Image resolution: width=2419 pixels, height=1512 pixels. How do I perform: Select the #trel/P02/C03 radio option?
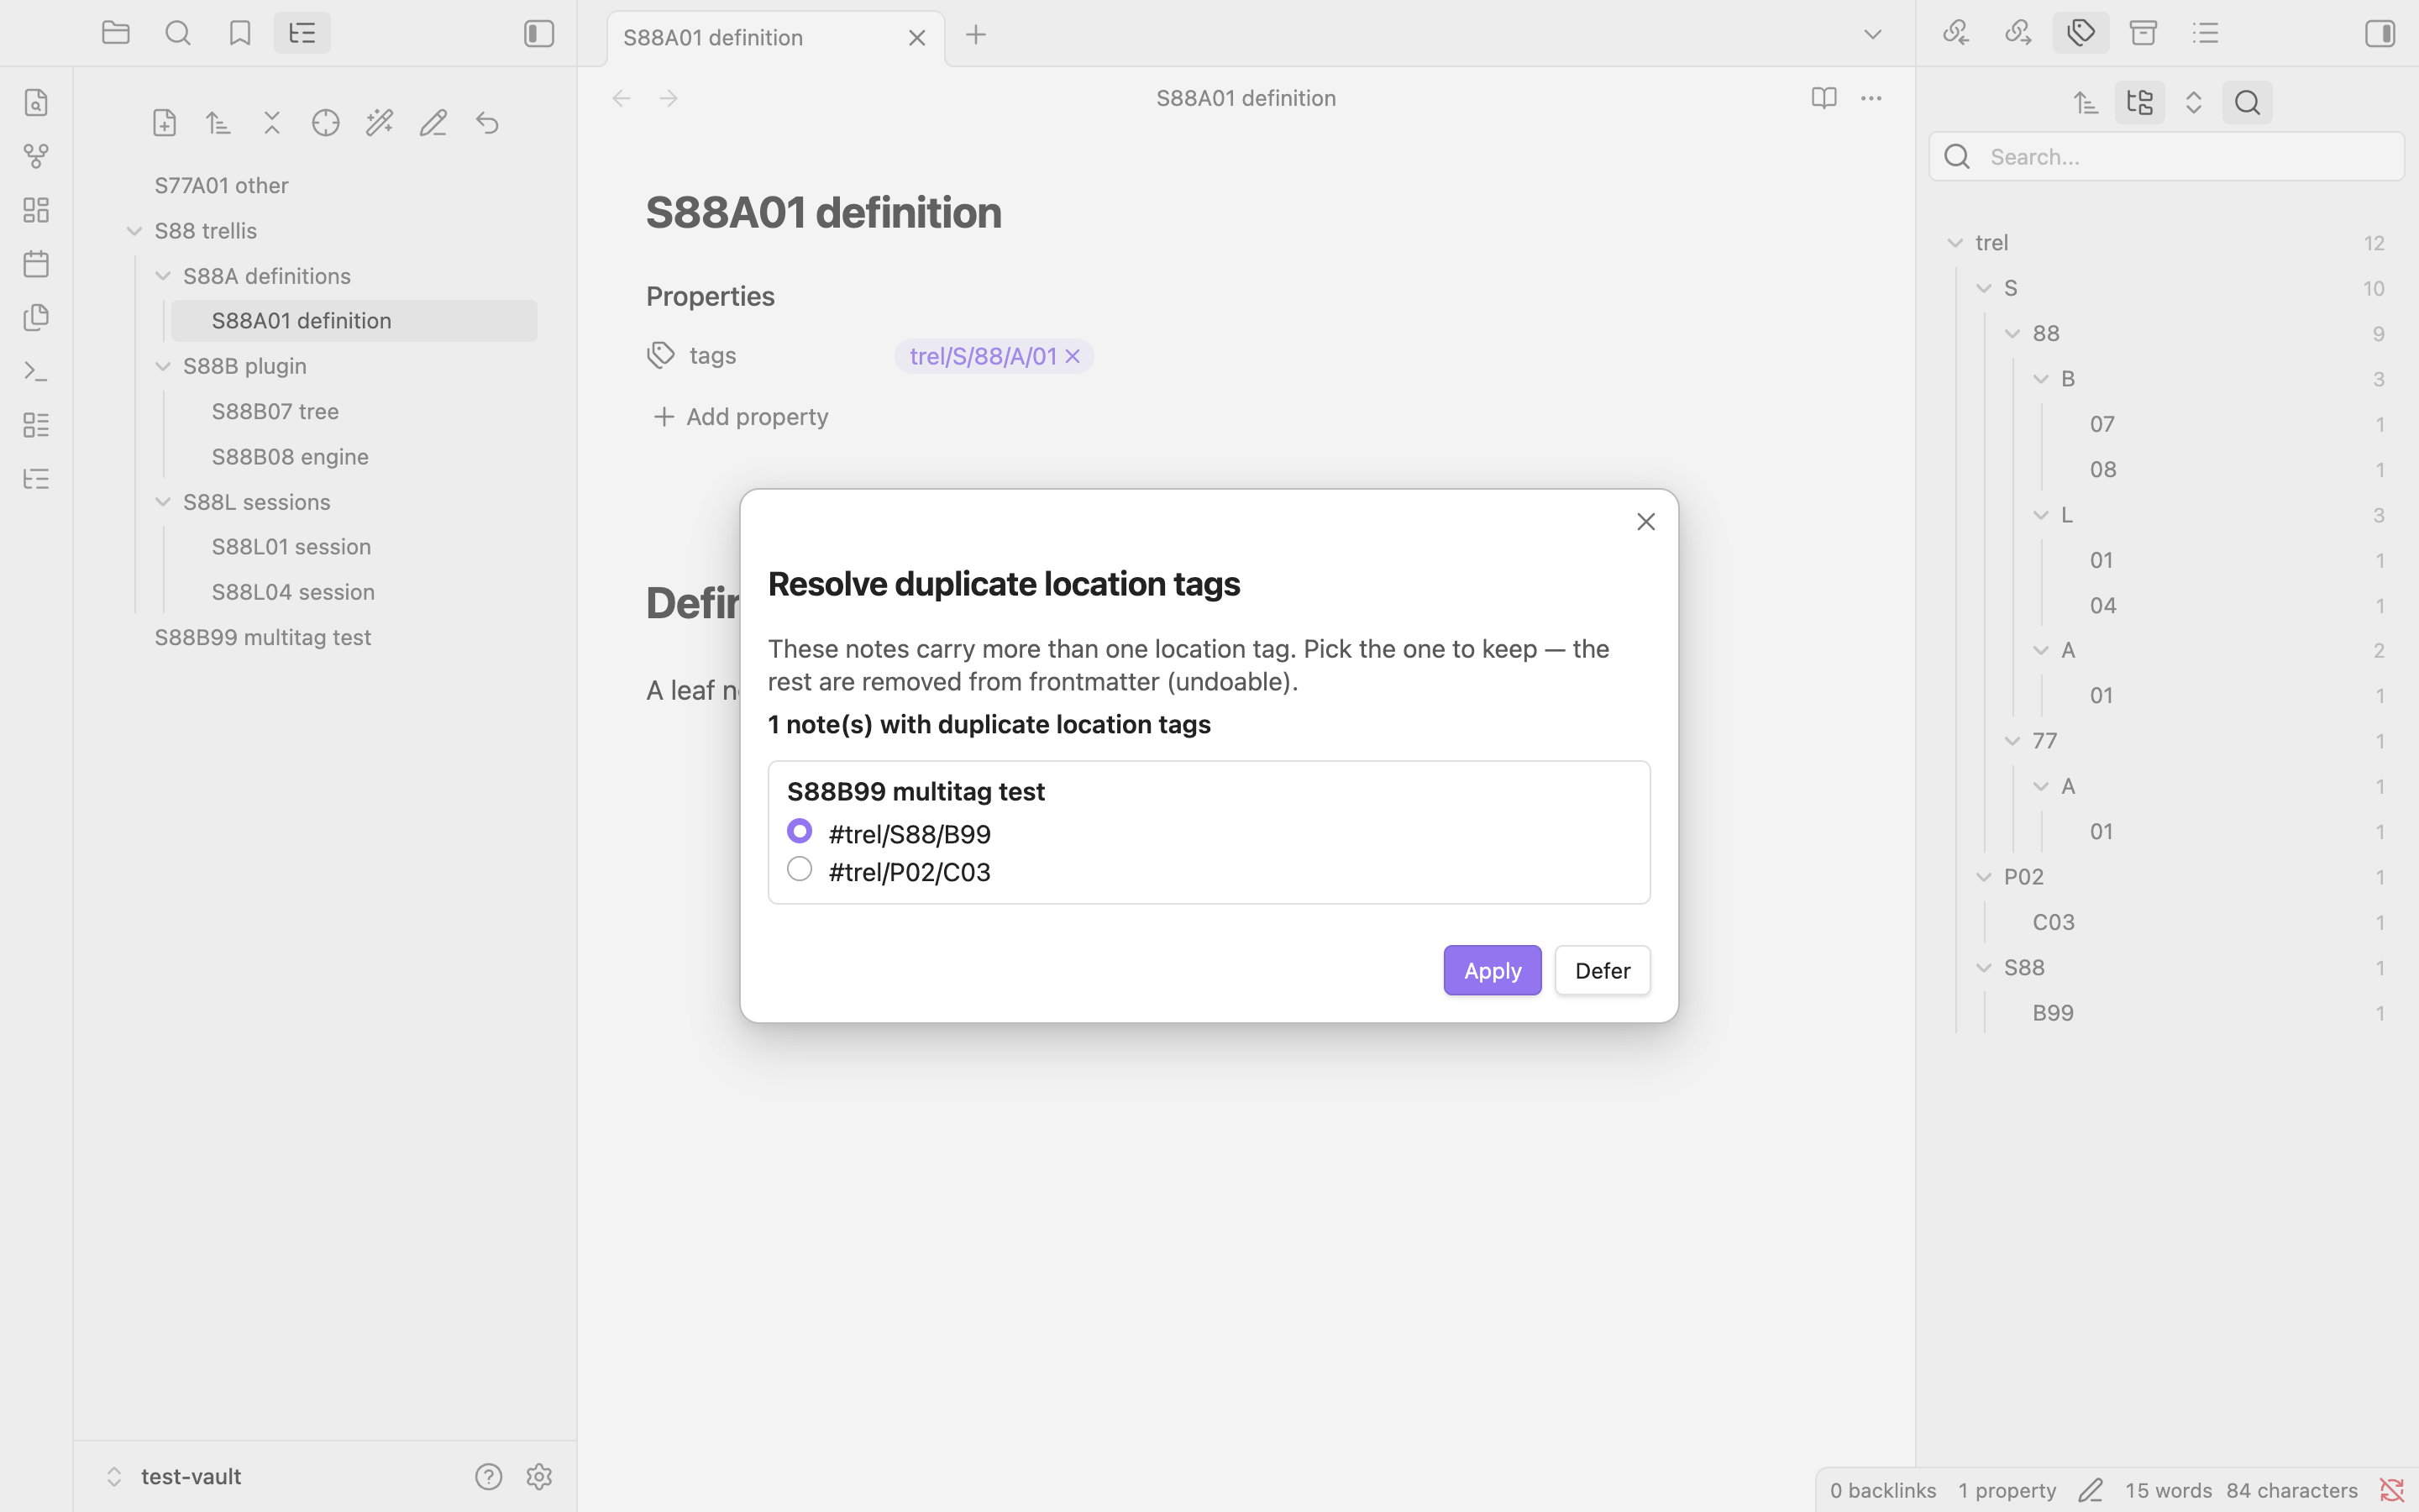(x=800, y=869)
